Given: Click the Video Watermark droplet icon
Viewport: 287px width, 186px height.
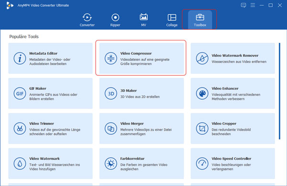Looking at the screenshot, I should click(x=20, y=164).
